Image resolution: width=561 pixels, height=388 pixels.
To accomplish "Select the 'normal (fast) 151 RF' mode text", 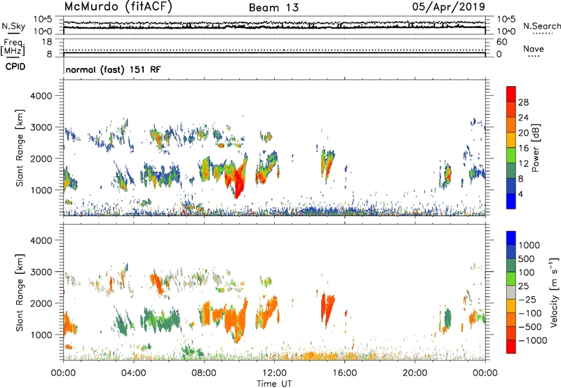I will 114,69.
